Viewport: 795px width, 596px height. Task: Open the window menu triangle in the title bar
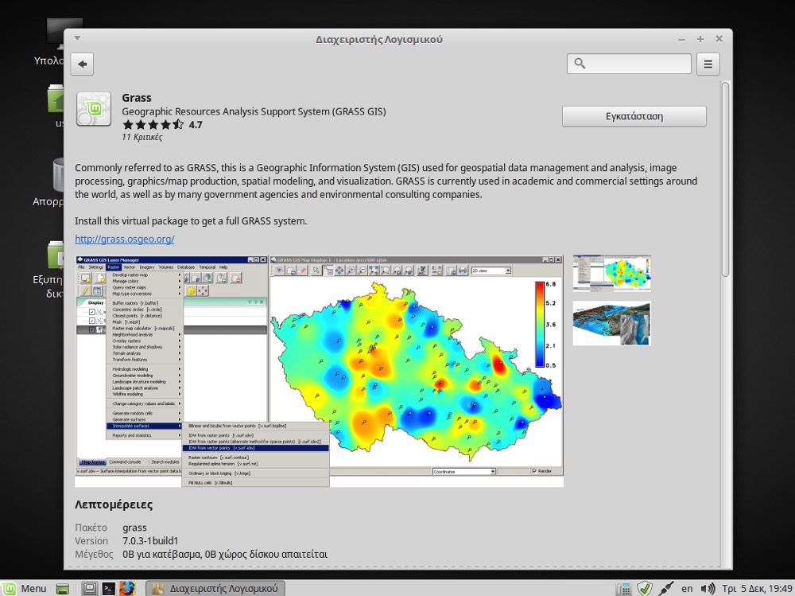pyautogui.click(x=77, y=38)
